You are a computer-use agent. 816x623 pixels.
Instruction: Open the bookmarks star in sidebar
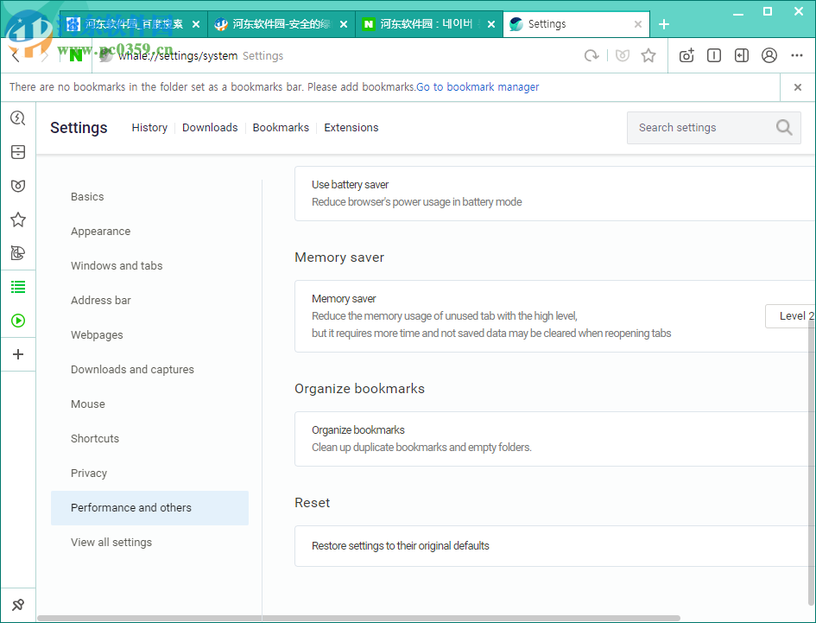[18, 219]
